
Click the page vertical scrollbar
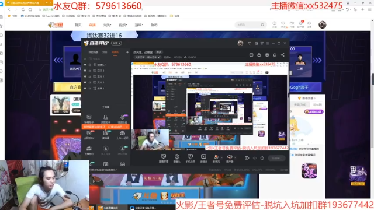point(373,79)
